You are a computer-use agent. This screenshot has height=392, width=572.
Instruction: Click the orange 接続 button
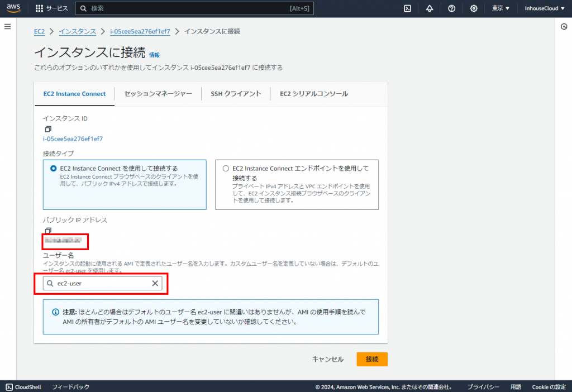tap(372, 359)
